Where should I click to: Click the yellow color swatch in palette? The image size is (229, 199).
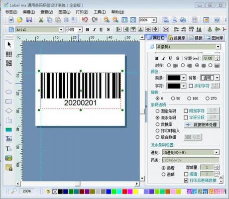pyautogui.click(x=135, y=192)
